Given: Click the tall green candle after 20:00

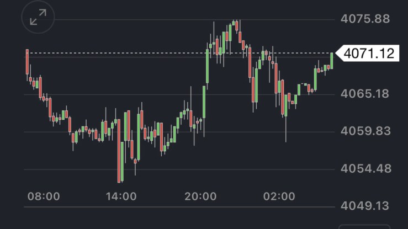Looking at the screenshot, I should (x=208, y=66).
